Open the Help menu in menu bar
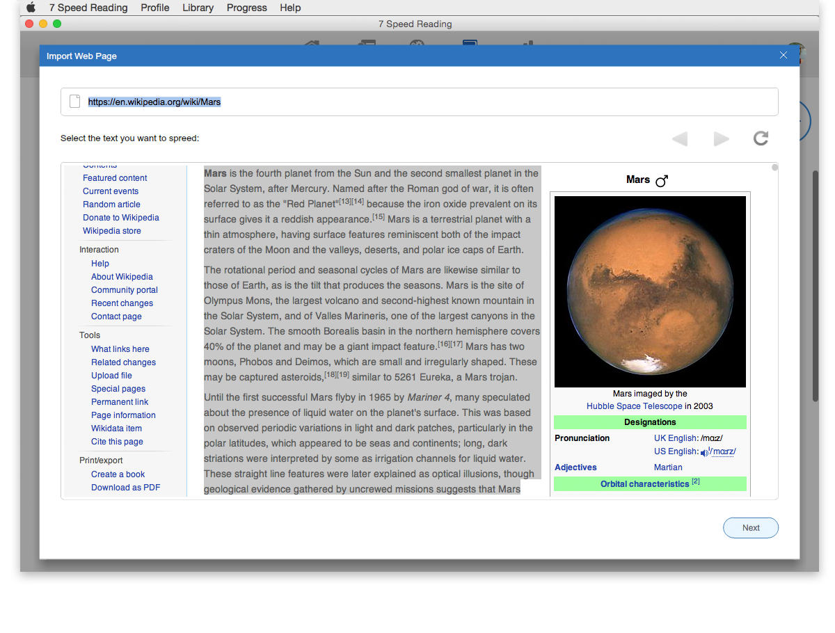Image resolution: width=835 pixels, height=633 pixels. point(290,8)
